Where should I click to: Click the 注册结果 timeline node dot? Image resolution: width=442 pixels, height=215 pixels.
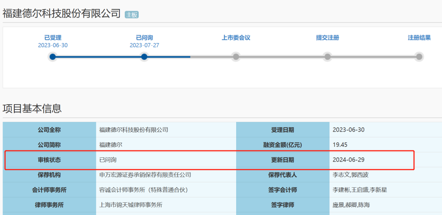[419, 57]
